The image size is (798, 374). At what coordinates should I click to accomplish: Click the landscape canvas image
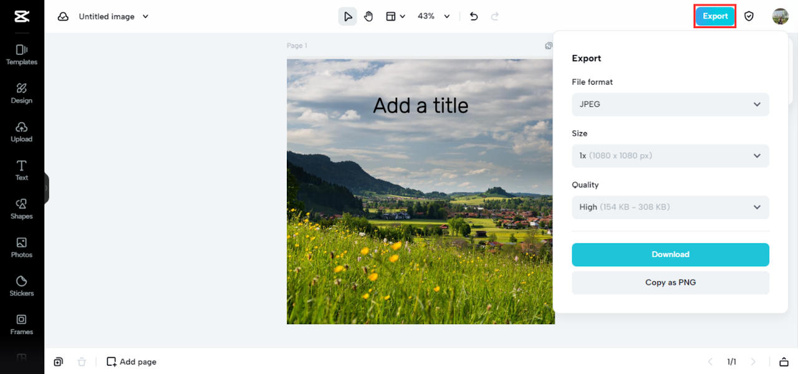421,191
